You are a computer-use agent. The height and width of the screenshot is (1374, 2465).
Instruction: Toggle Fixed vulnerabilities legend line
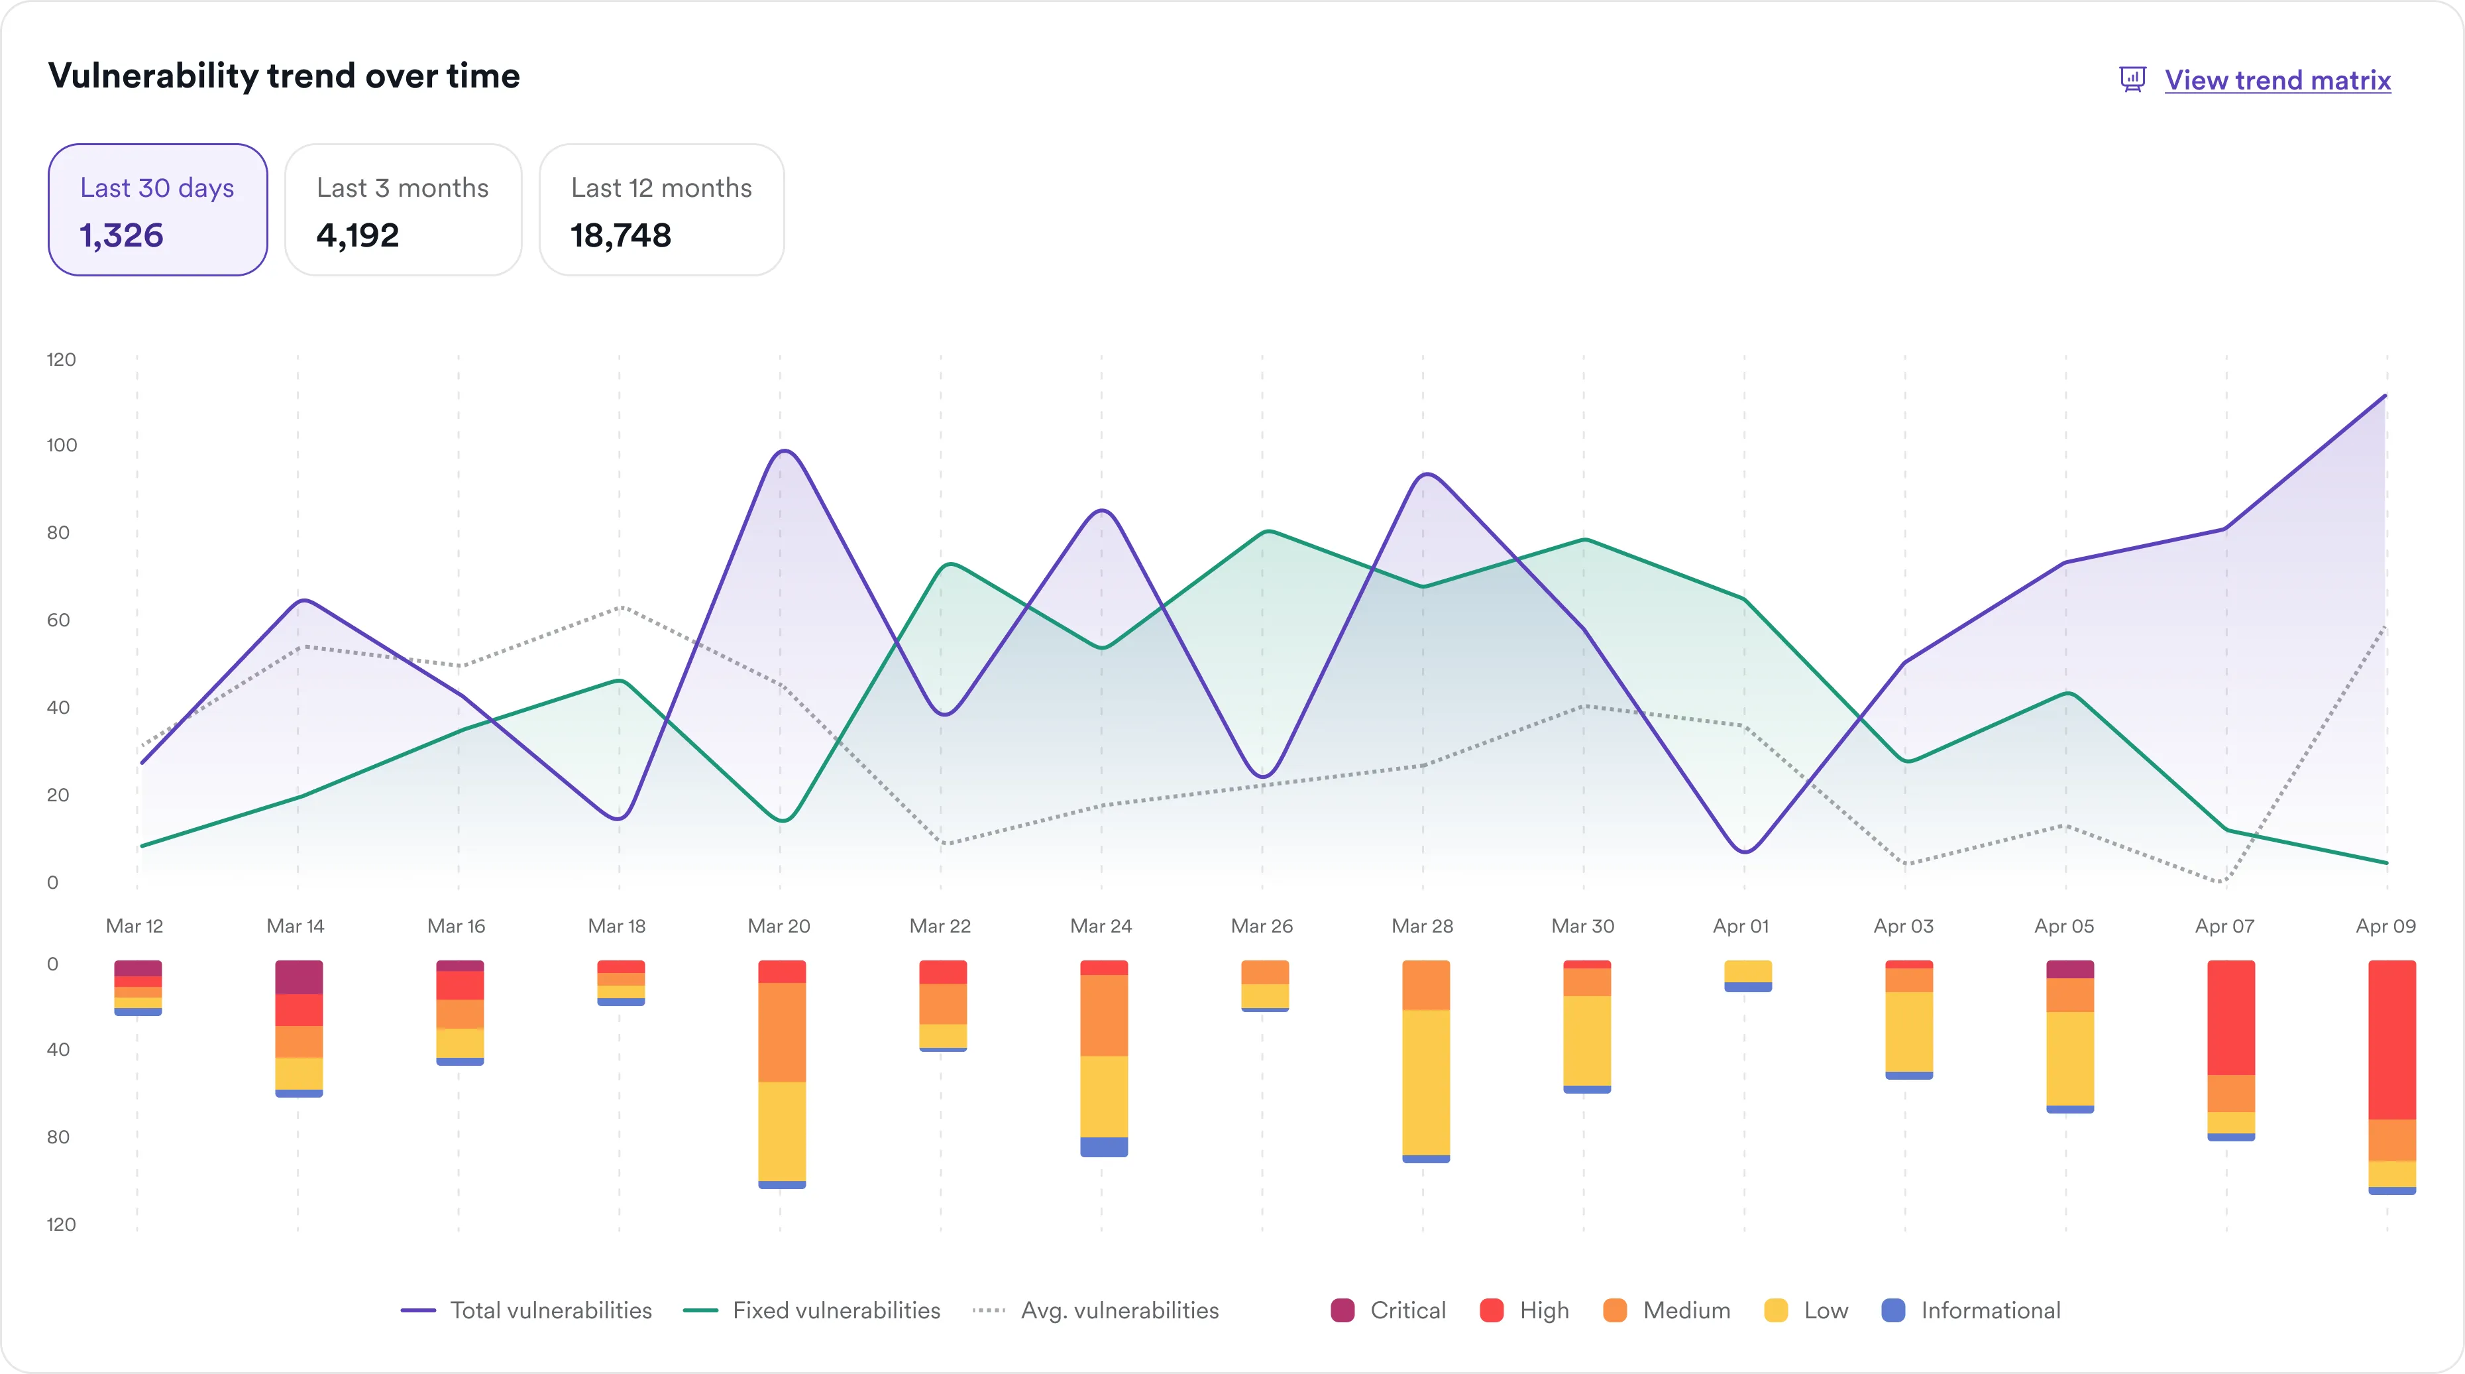tap(812, 1310)
